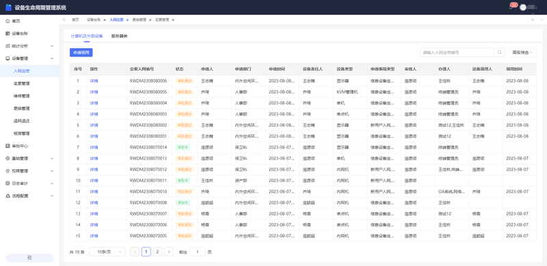Viewport: 547px width, 266px height.
Task: Click the shield icon beside 权限管理
Action: click(x=8, y=171)
